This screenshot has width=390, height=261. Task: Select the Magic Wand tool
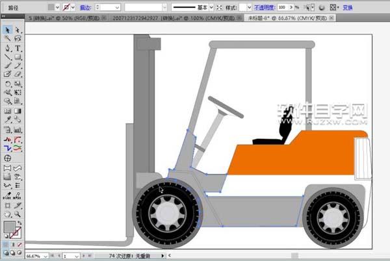pos(7,39)
